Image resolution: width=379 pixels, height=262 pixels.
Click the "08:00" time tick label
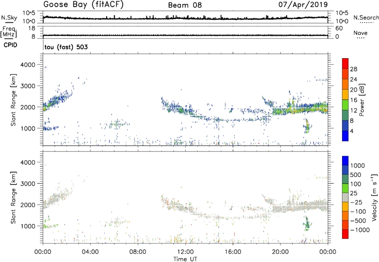tap(138, 252)
